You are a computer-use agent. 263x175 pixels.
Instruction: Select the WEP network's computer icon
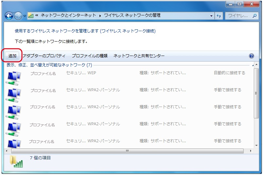click(13, 77)
